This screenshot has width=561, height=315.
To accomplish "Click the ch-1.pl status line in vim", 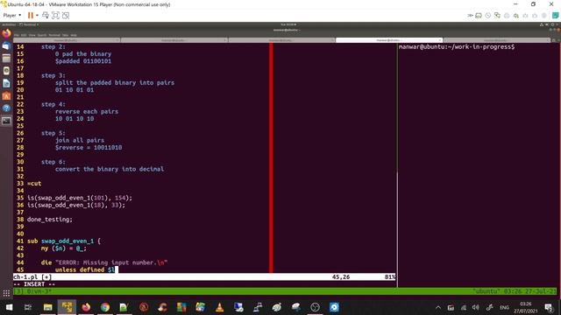I will [204, 276].
